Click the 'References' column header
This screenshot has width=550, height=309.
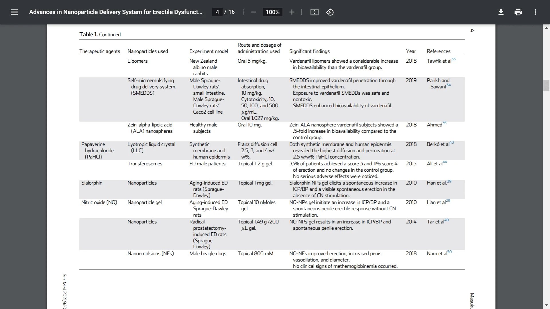[x=439, y=51]
